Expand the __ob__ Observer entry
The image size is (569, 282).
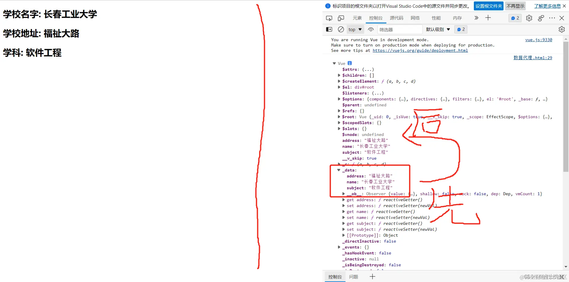tap(343, 194)
